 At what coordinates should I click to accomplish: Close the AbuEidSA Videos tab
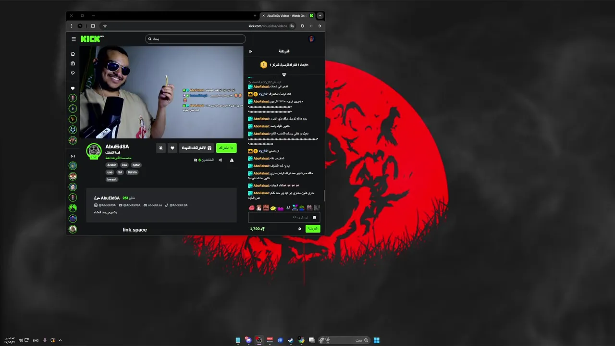[x=263, y=16]
